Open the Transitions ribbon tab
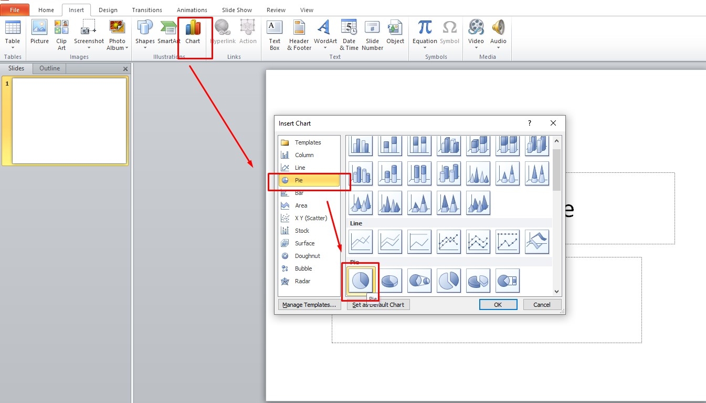706x403 pixels. pos(147,10)
